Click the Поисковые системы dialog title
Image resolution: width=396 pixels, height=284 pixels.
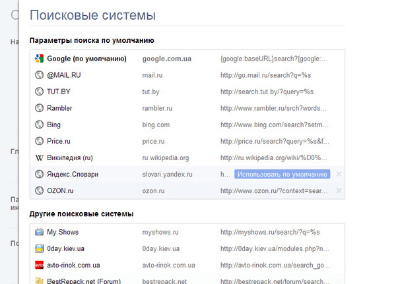pos(92,15)
